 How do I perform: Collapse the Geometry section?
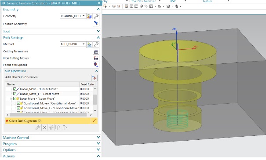point(98,9)
